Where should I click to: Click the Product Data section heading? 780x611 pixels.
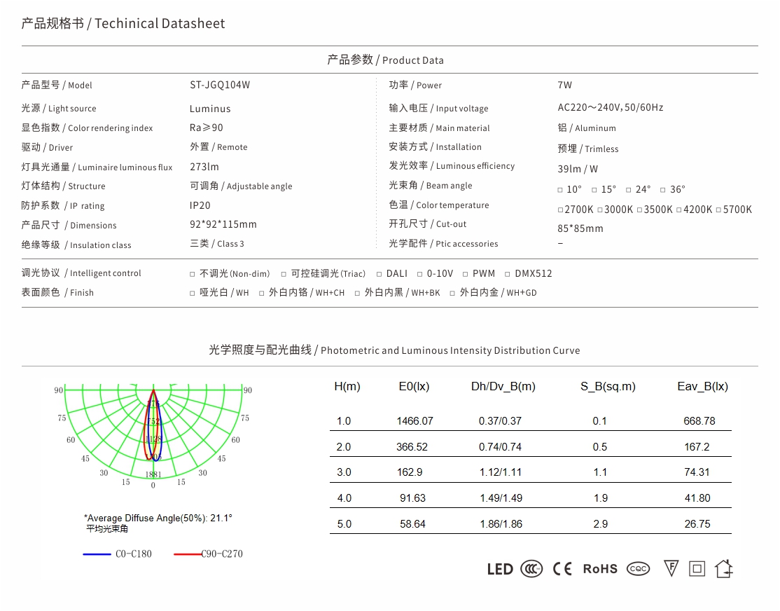pos(385,60)
